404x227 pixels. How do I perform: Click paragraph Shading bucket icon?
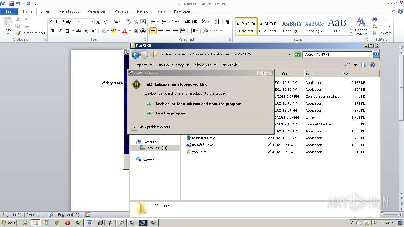pyautogui.click(x=206, y=31)
